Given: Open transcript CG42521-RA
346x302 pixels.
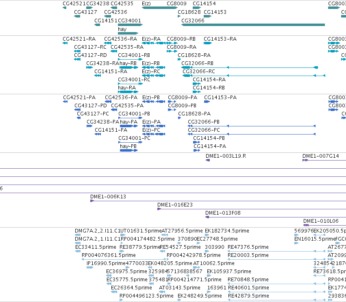Looking at the screenshot, I should 79,39.
